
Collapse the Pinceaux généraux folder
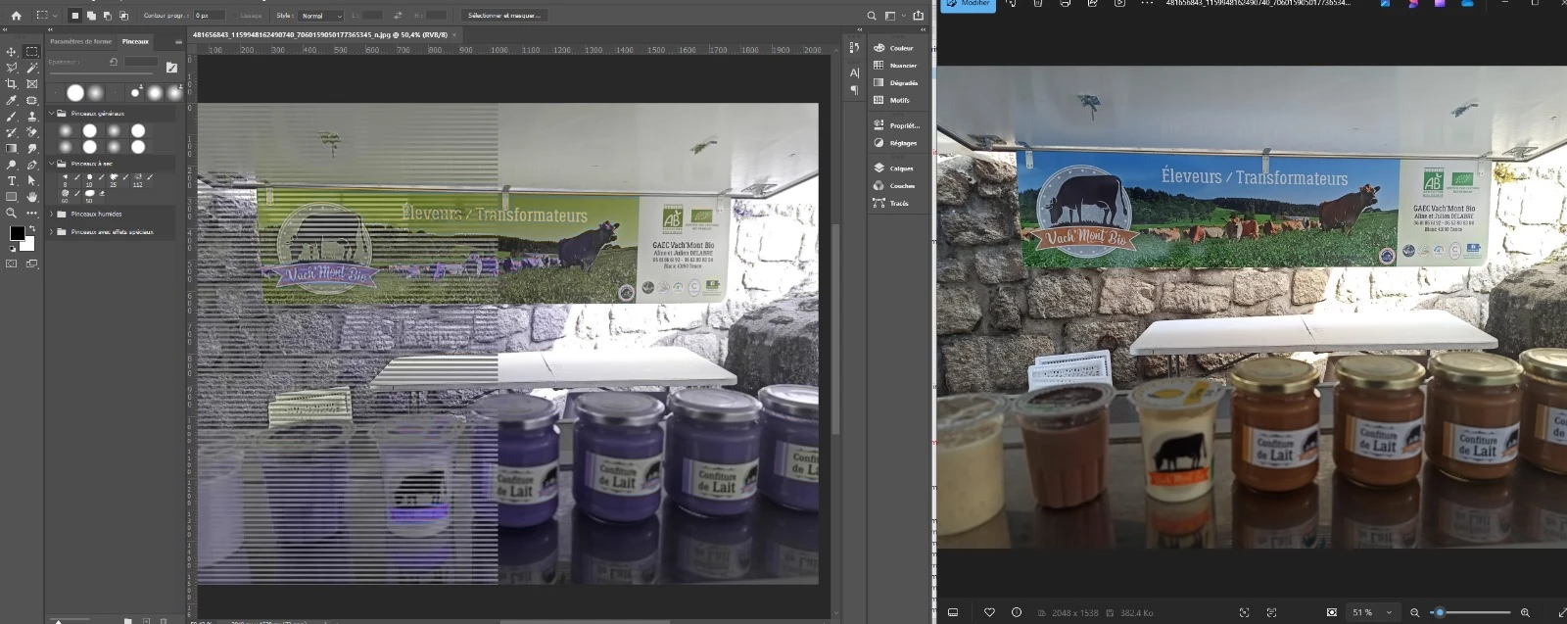point(51,114)
